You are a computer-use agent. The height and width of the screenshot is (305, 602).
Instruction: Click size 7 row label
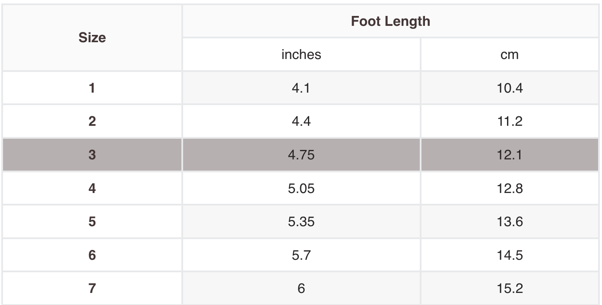coord(92,288)
